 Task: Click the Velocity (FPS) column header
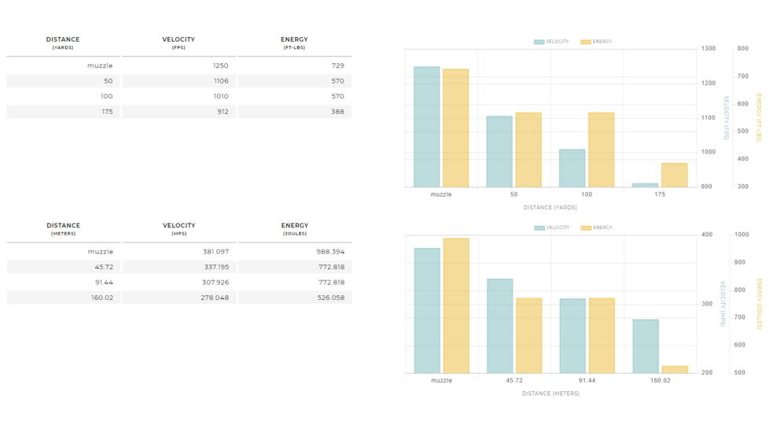click(x=178, y=43)
